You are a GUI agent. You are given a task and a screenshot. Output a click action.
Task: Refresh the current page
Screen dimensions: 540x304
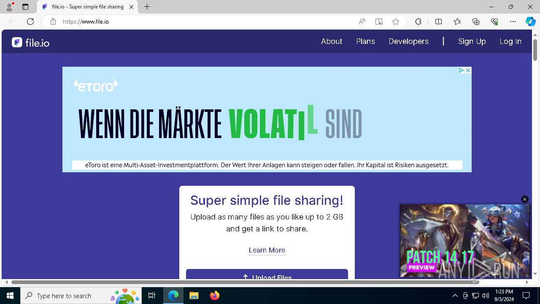click(x=30, y=22)
